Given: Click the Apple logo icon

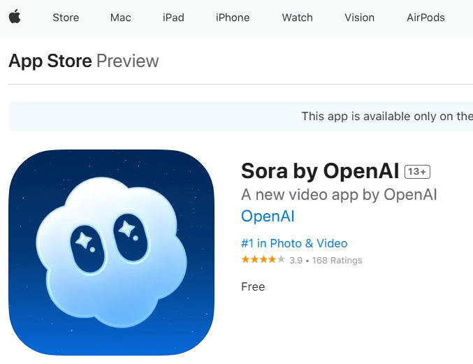Looking at the screenshot, I should [15, 16].
